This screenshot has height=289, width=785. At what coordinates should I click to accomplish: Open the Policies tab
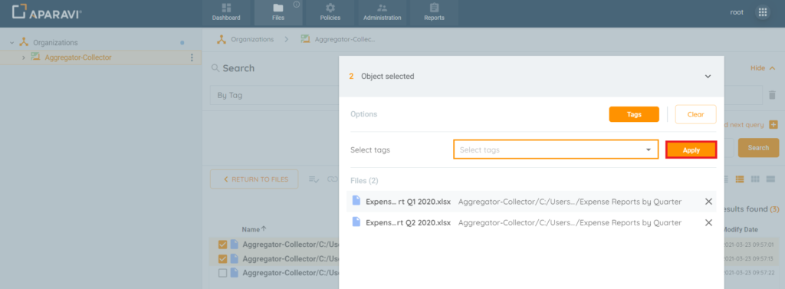[330, 12]
